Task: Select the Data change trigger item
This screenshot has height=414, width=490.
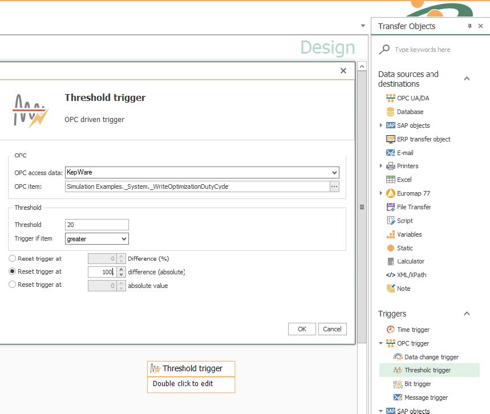Action: 431,357
